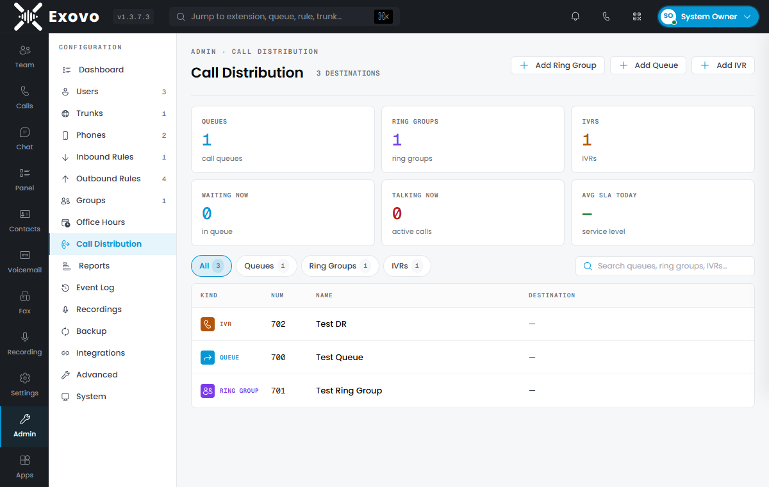Click the IVRs summary card

(x=663, y=140)
